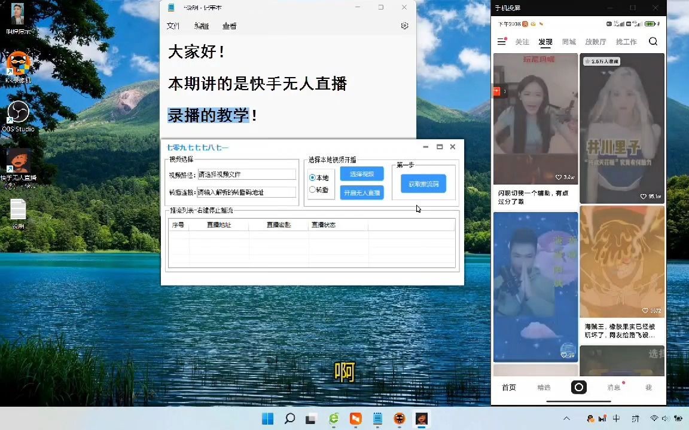Viewport: 689px width, 430px height.
Task: Open Notepad 文件 menu
Action: click(173, 26)
